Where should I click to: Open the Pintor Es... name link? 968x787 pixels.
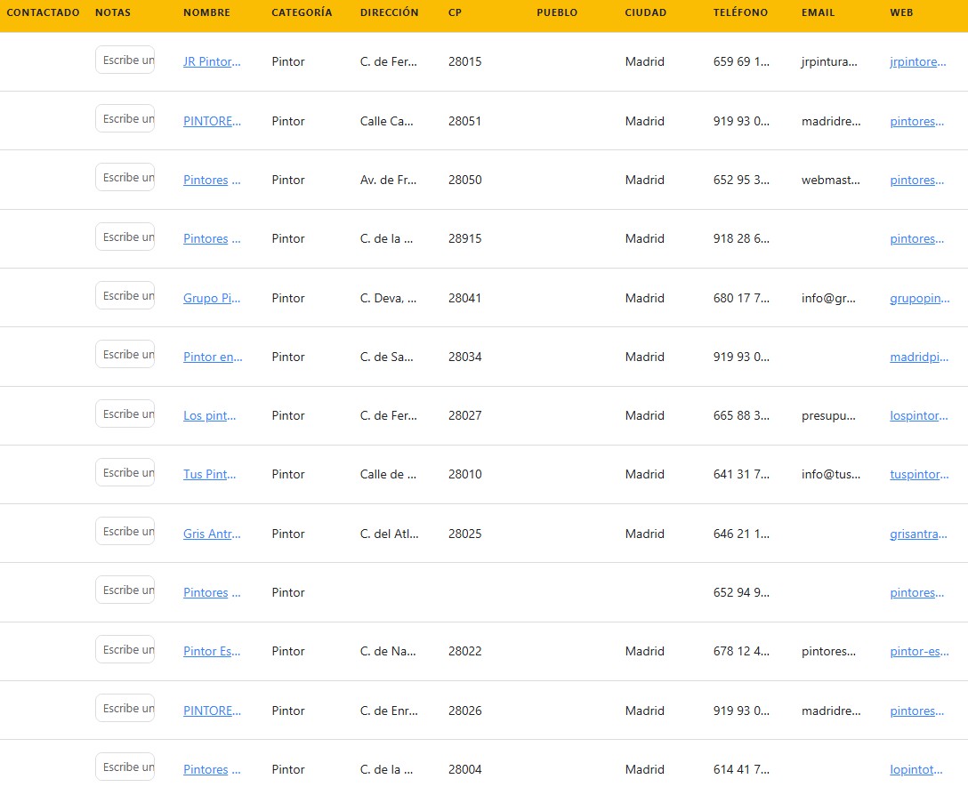(x=212, y=651)
